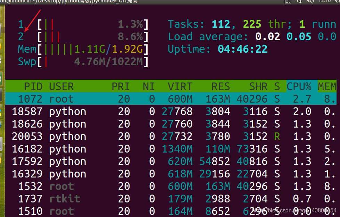The height and width of the screenshot is (217, 340).
Task: Select the rtkit process row
Action: pos(104,199)
